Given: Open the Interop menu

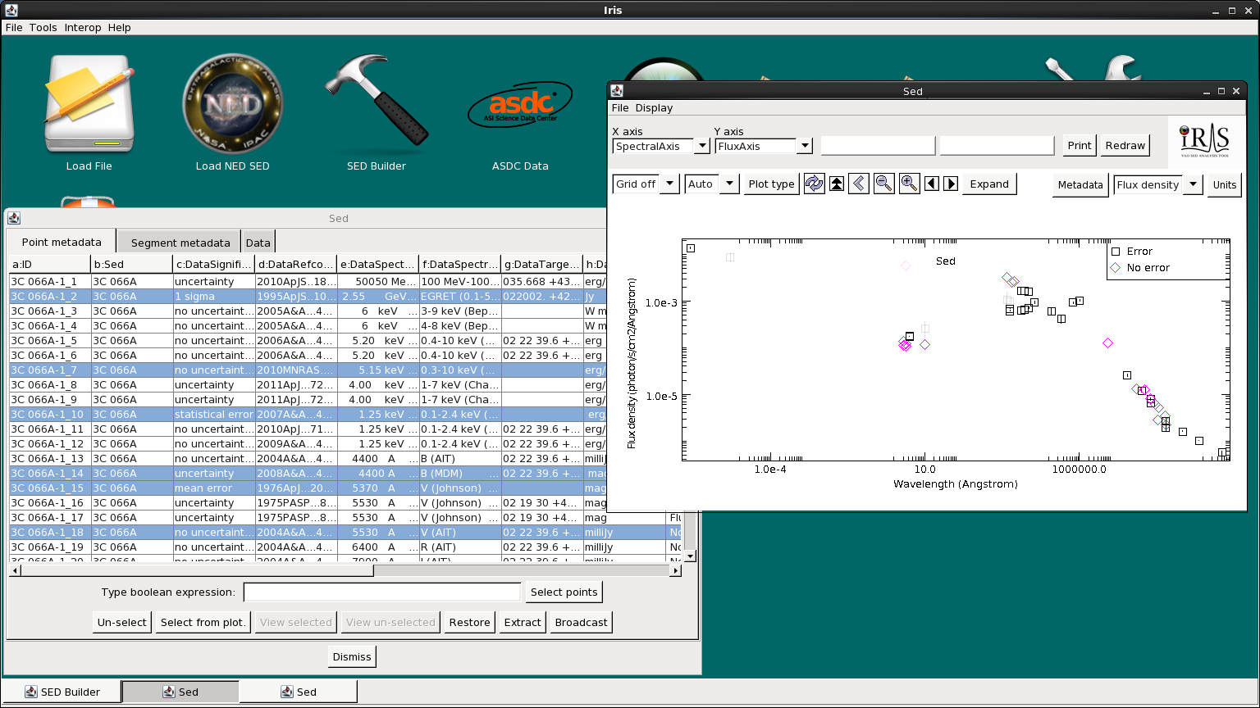Looking at the screenshot, I should coord(83,27).
